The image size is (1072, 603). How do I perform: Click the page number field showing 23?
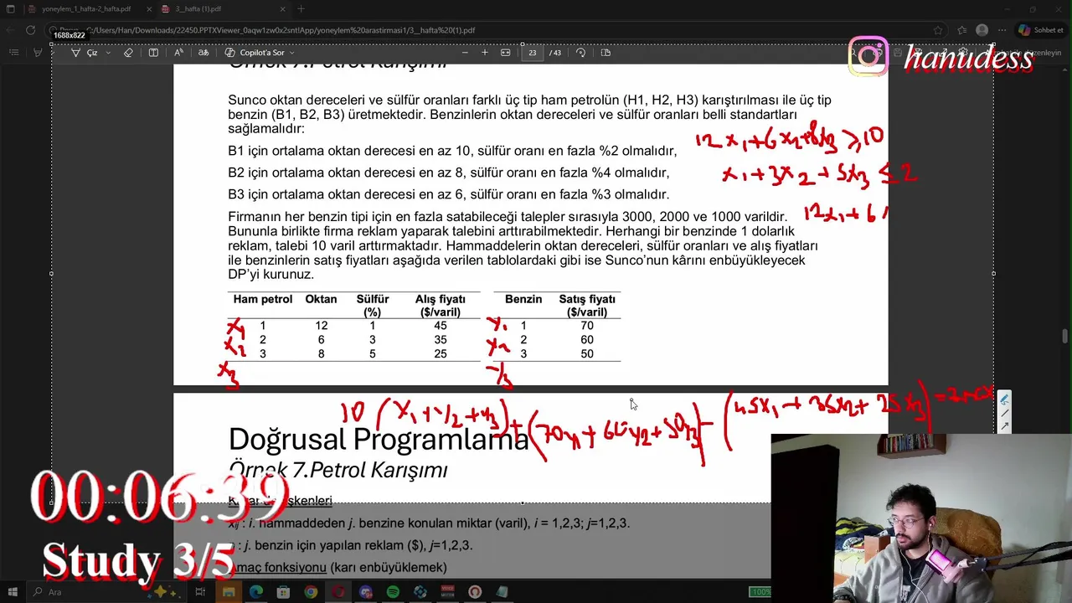[x=532, y=53]
